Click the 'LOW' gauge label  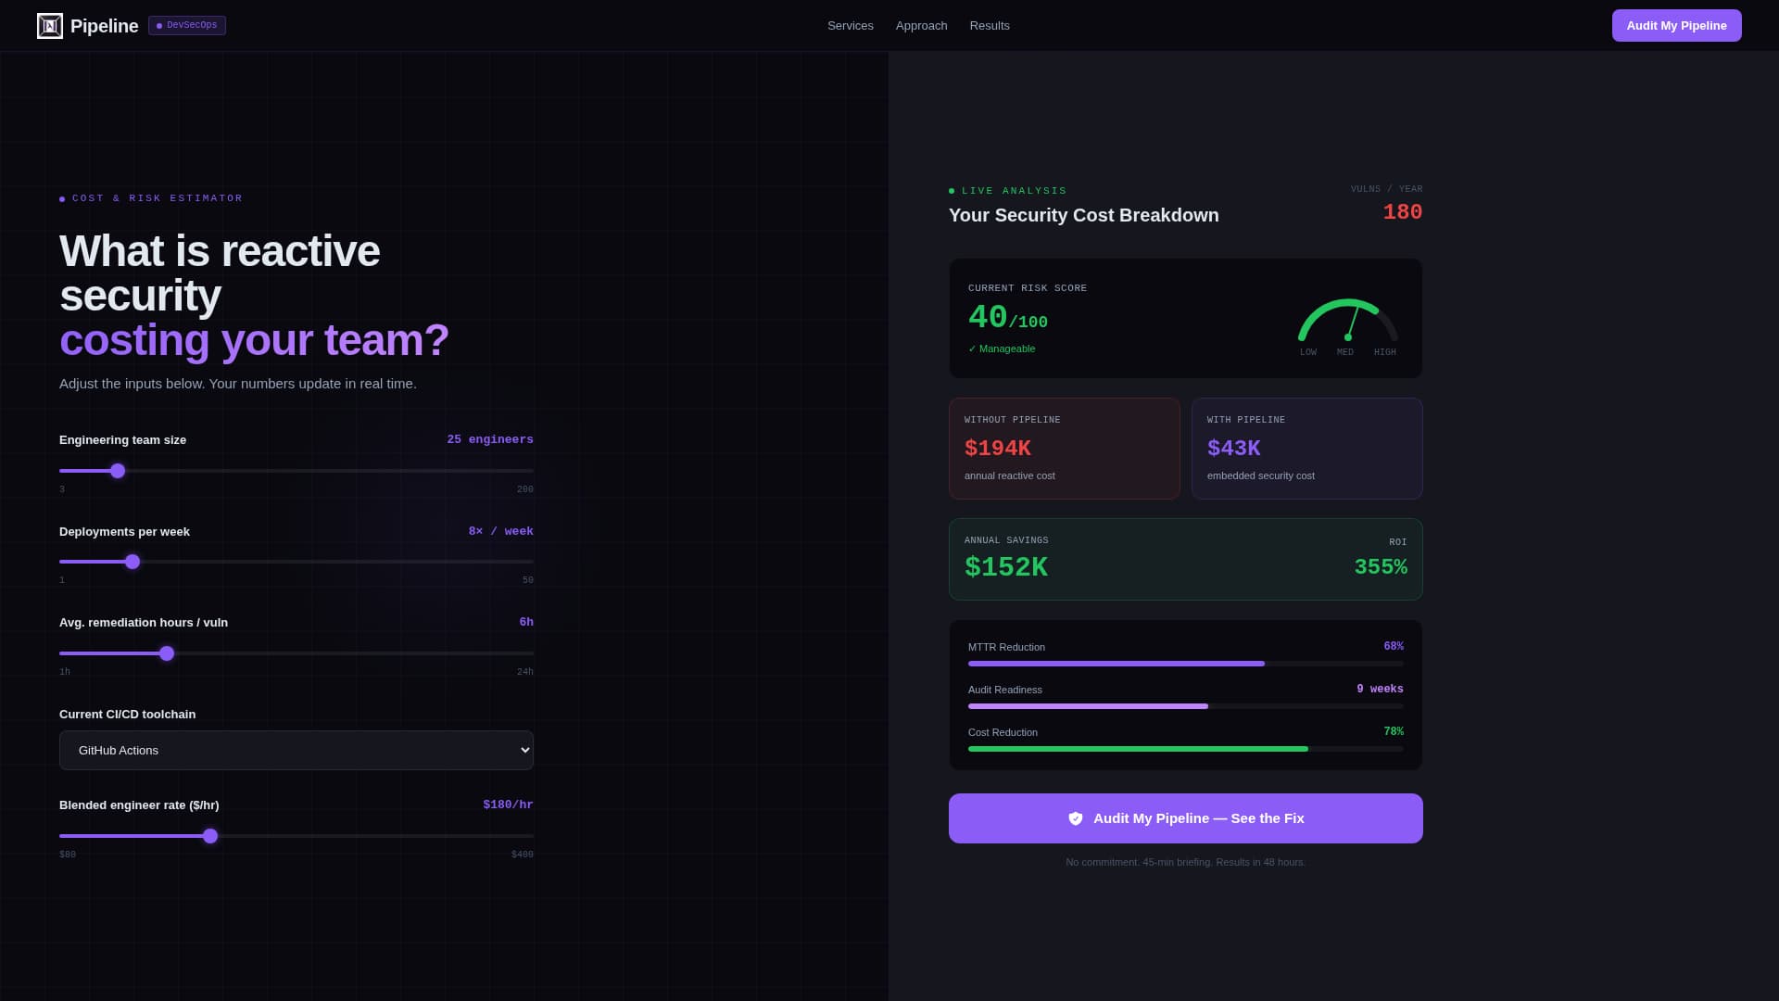[1308, 352]
